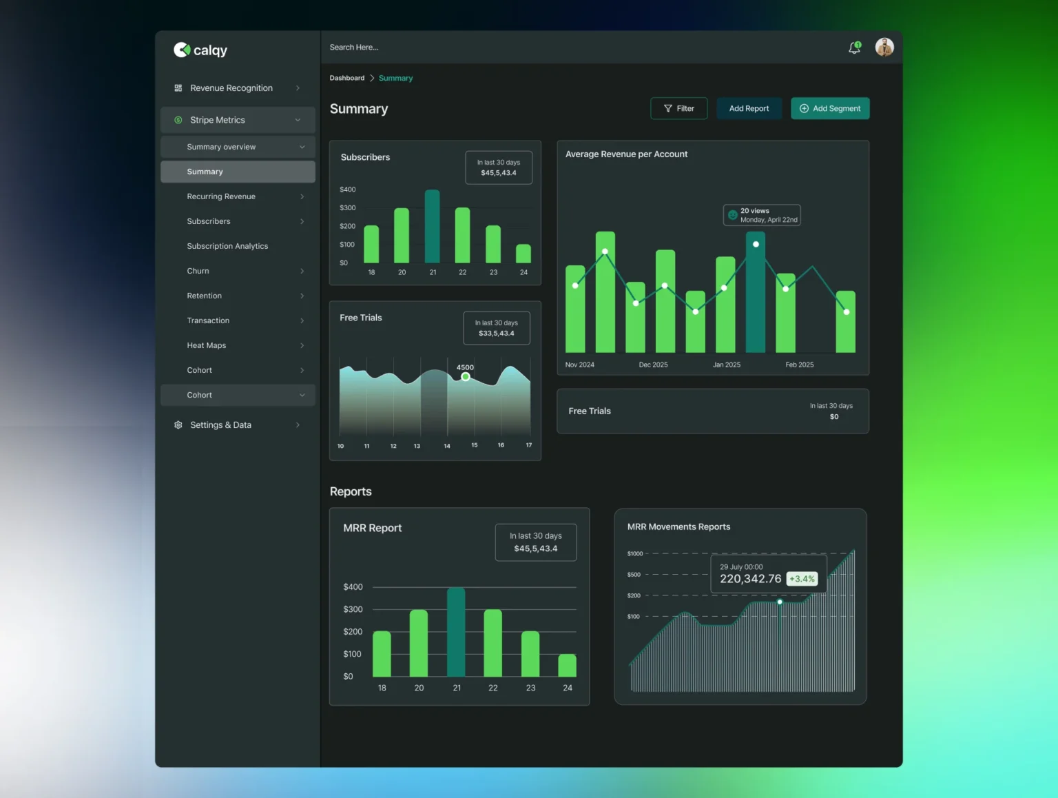The width and height of the screenshot is (1058, 798).
Task: Click the Add Segment button
Action: point(830,108)
